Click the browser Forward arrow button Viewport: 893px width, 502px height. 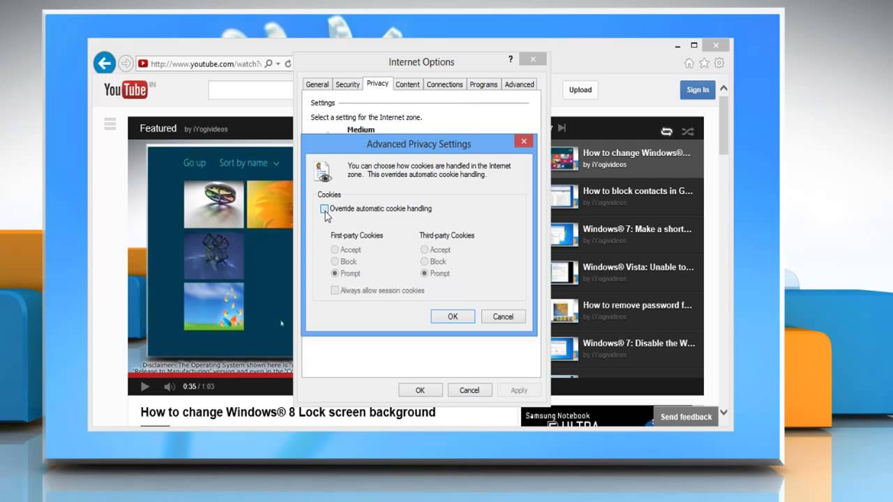click(126, 63)
